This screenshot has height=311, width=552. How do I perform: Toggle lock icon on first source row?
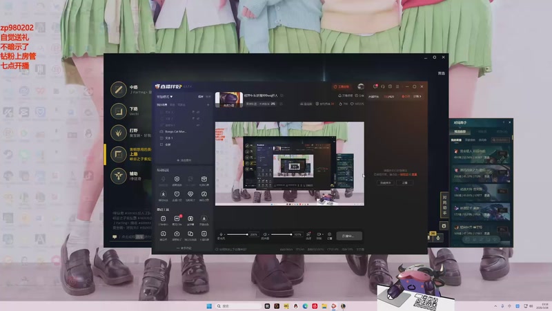pyautogui.click(x=193, y=112)
